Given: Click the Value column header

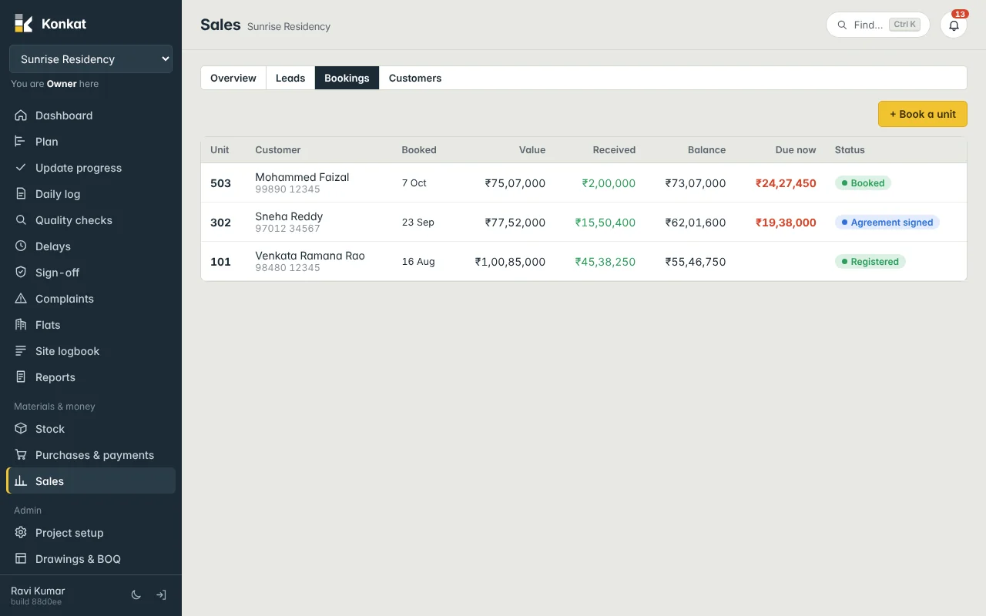Looking at the screenshot, I should 532,150.
